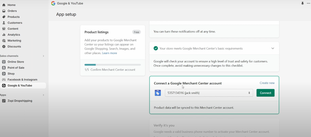Expand the Sales channels section arrow

43,56
